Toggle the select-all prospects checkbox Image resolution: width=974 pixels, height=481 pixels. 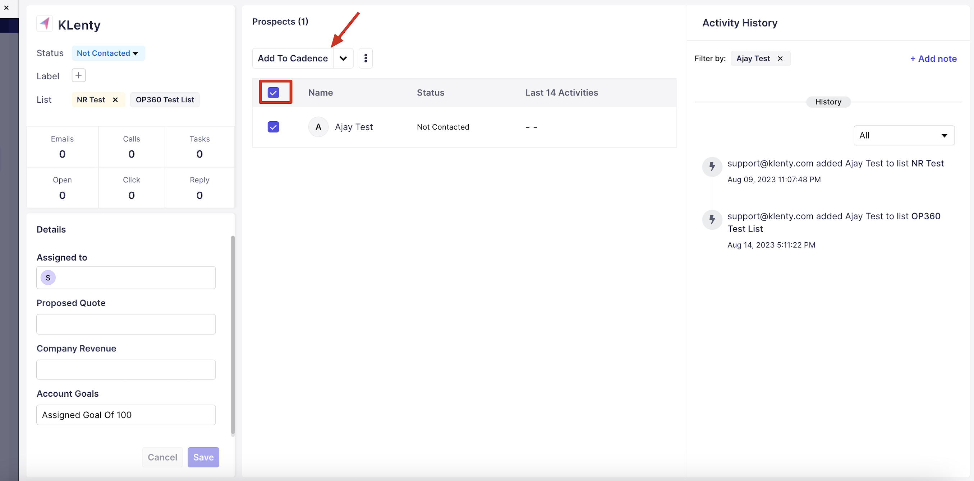tap(273, 93)
